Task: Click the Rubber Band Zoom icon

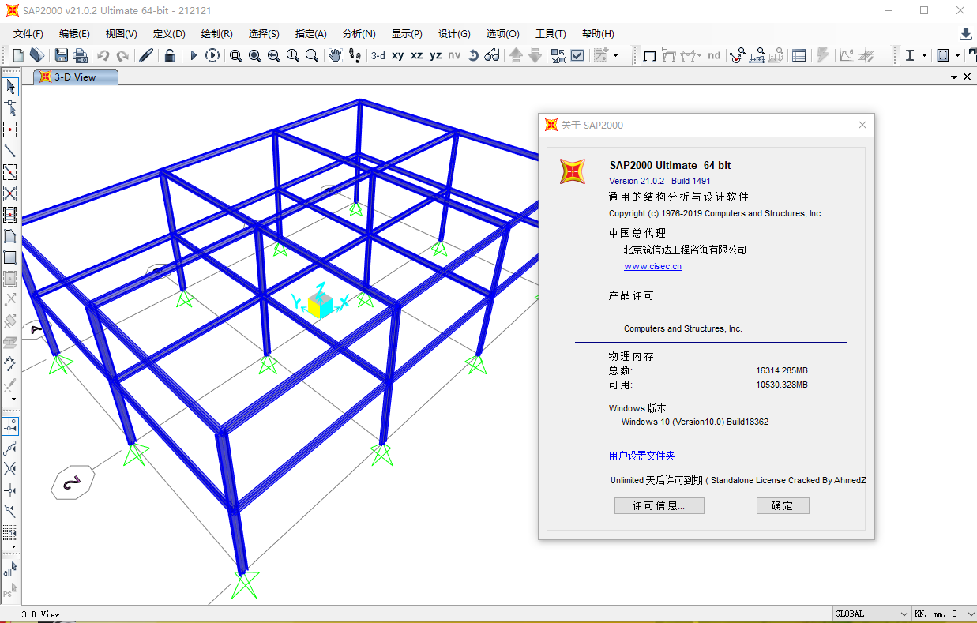Action: tap(236, 55)
